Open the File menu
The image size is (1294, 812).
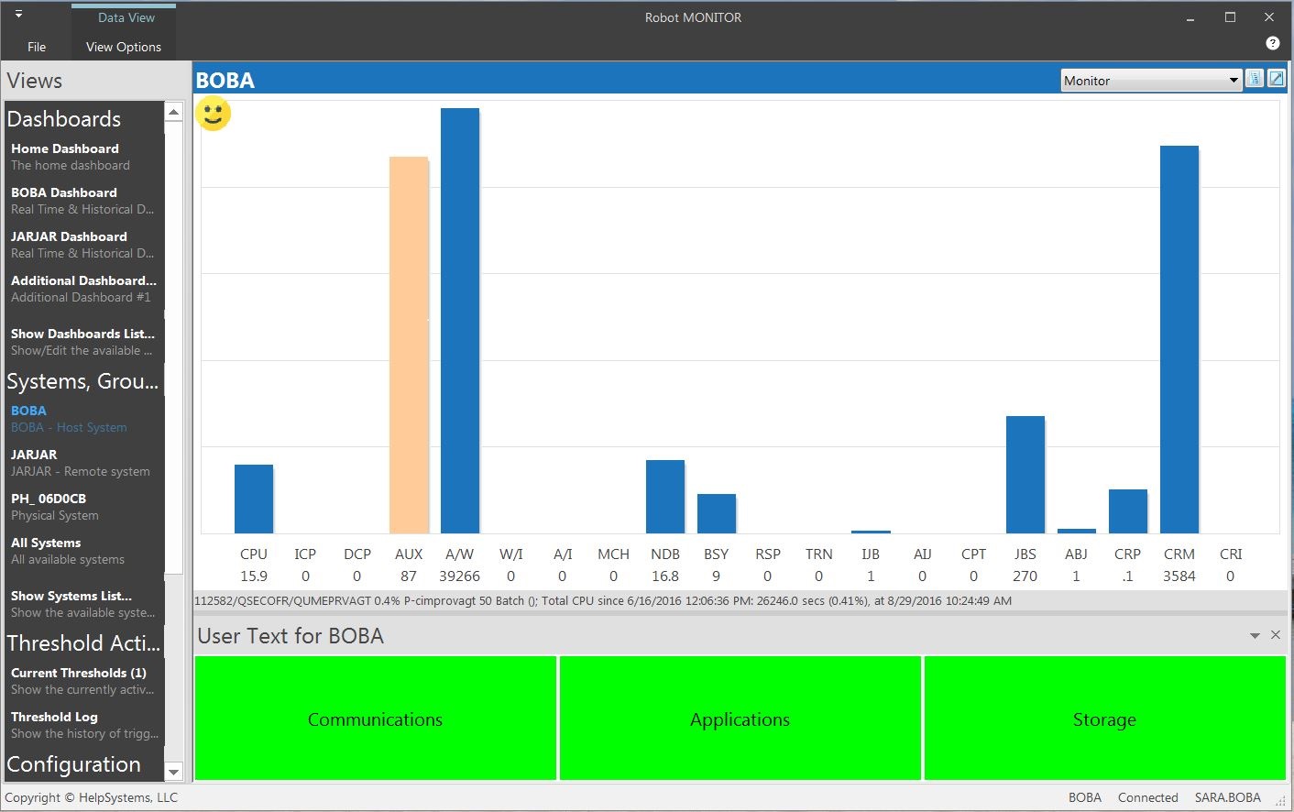click(37, 47)
